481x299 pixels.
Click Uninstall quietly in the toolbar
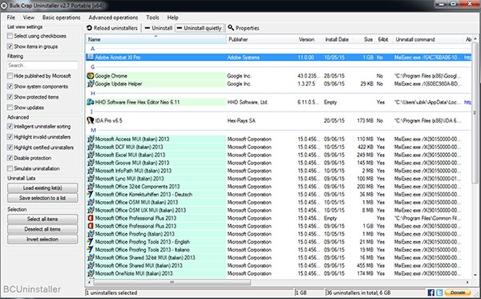click(x=200, y=28)
